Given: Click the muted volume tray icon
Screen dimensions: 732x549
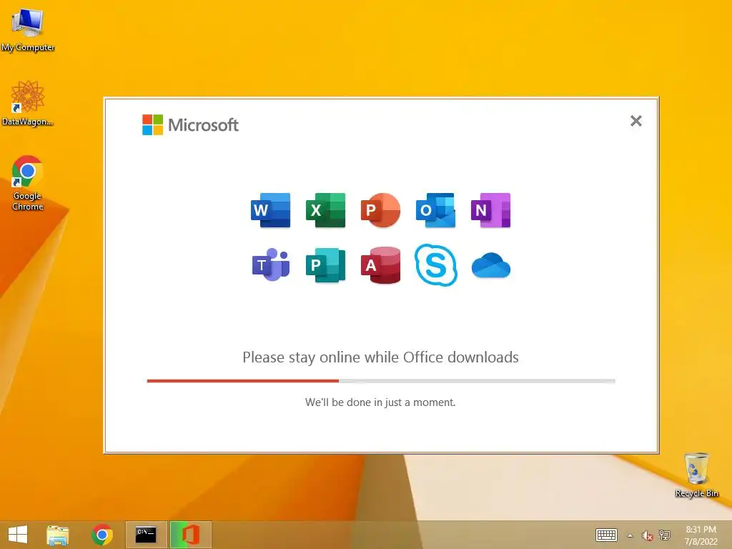Looking at the screenshot, I should (647, 535).
